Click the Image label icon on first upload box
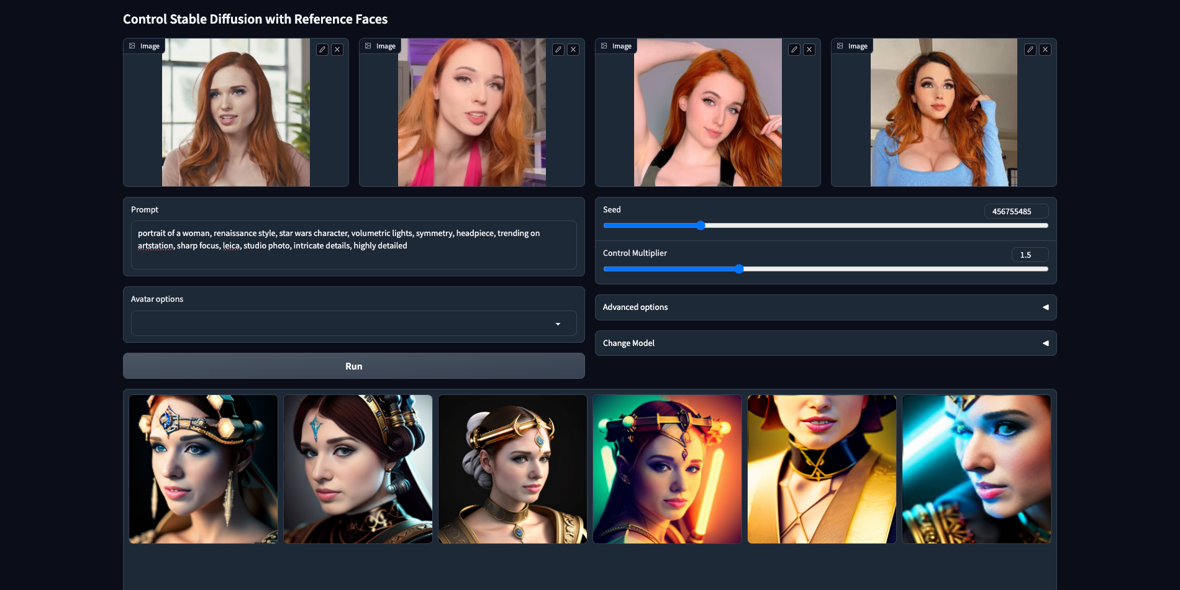This screenshot has width=1180, height=590. point(132,46)
